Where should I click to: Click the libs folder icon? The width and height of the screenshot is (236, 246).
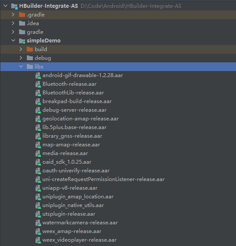[30, 67]
